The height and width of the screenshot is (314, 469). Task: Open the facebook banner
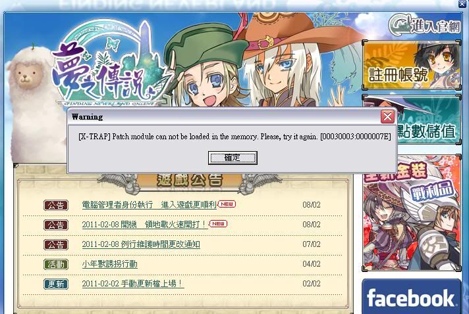click(411, 297)
